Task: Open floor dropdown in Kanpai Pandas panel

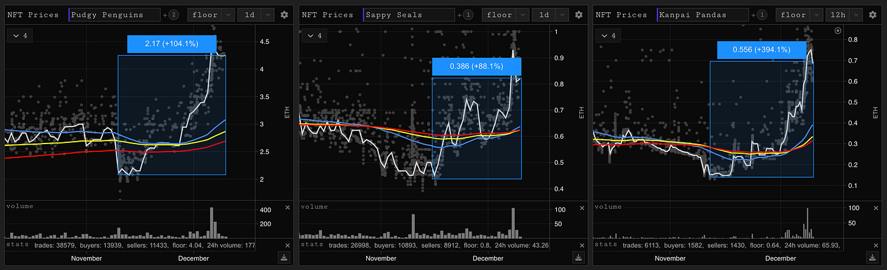Action: (x=799, y=15)
